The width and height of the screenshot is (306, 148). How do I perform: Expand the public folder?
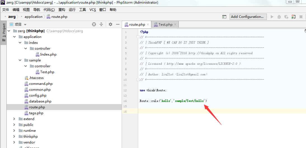click(14, 125)
